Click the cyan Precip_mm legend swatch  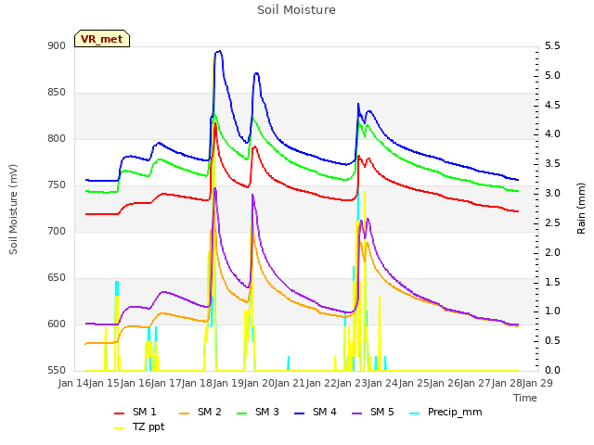(415, 413)
